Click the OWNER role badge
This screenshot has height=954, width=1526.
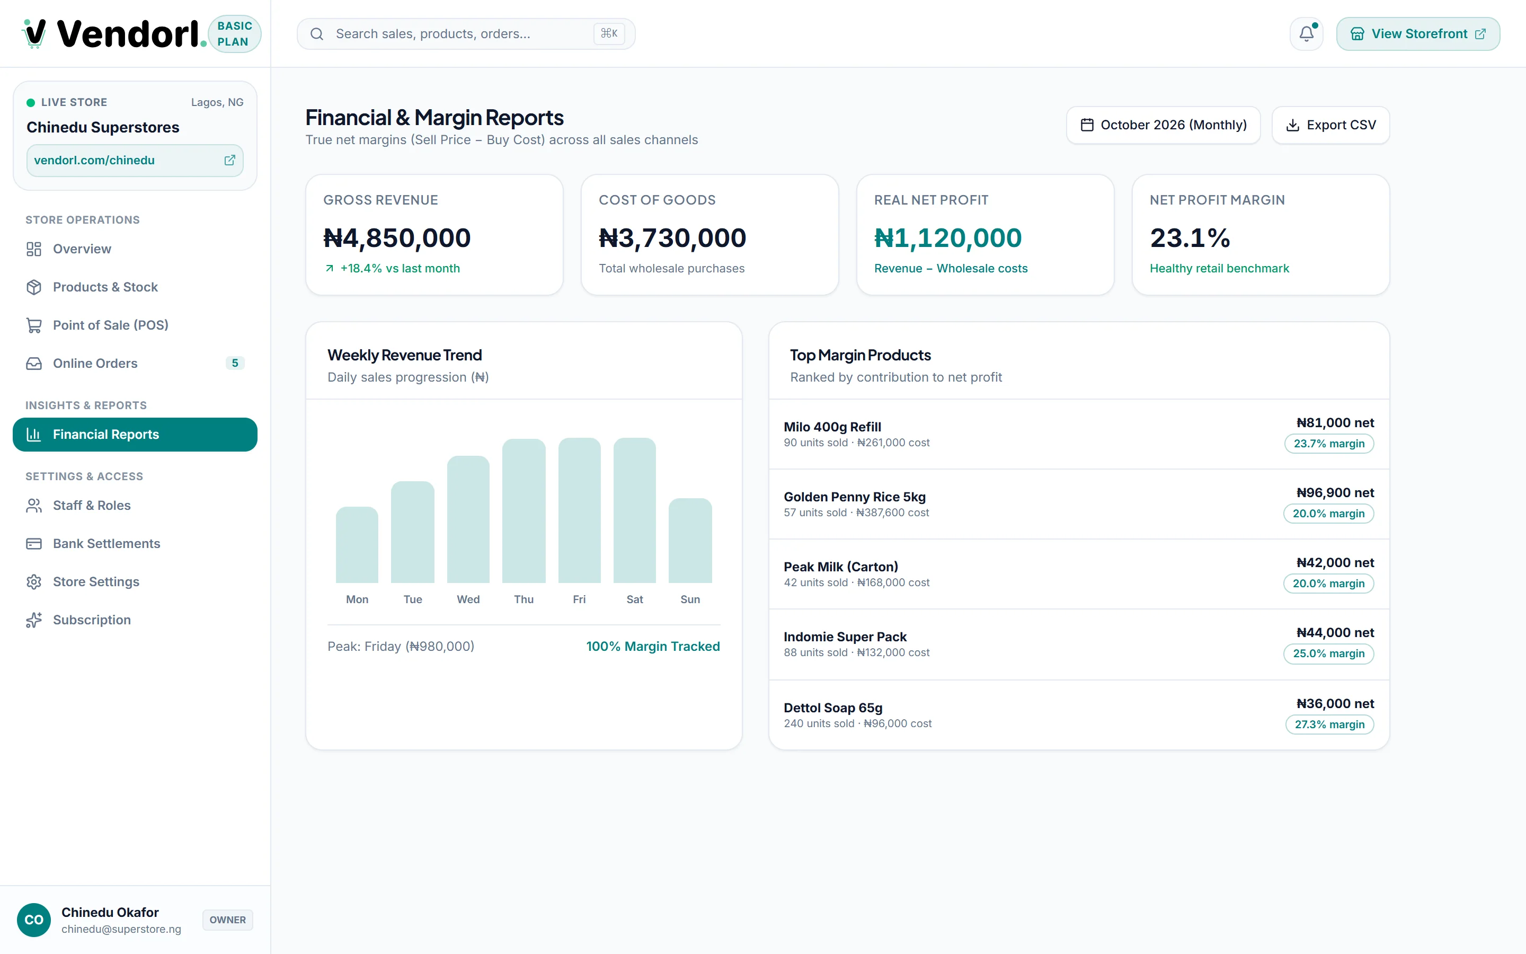point(228,920)
